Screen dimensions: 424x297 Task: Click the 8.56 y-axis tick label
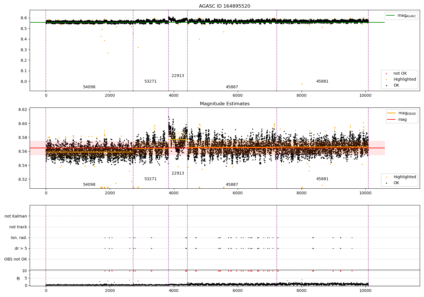pyautogui.click(x=22, y=152)
